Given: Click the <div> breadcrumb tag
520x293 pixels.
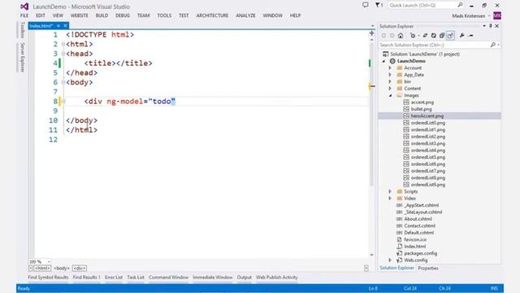Looking at the screenshot, I should pyautogui.click(x=80, y=268).
